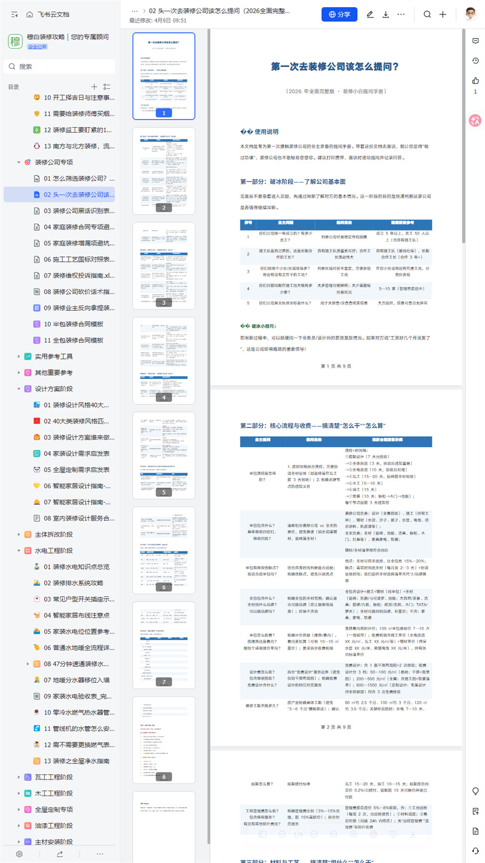Expand the 实用参考工具 folder
The width and height of the screenshot is (485, 863).
19,356
